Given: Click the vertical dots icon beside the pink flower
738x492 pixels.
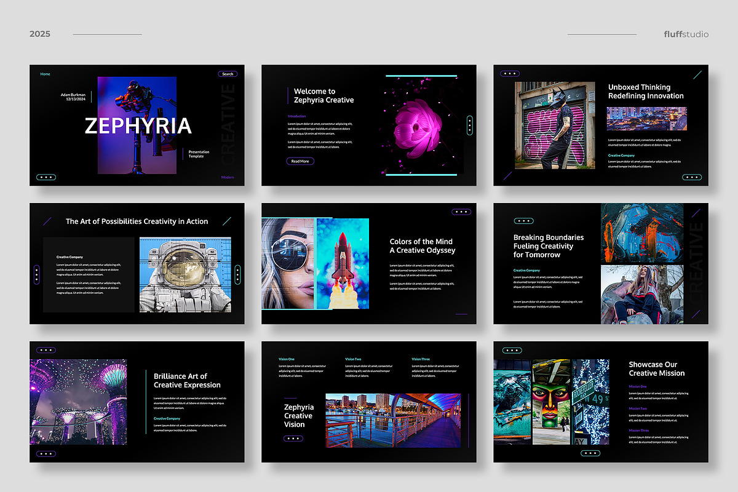Looking at the screenshot, I should coord(469,125).
